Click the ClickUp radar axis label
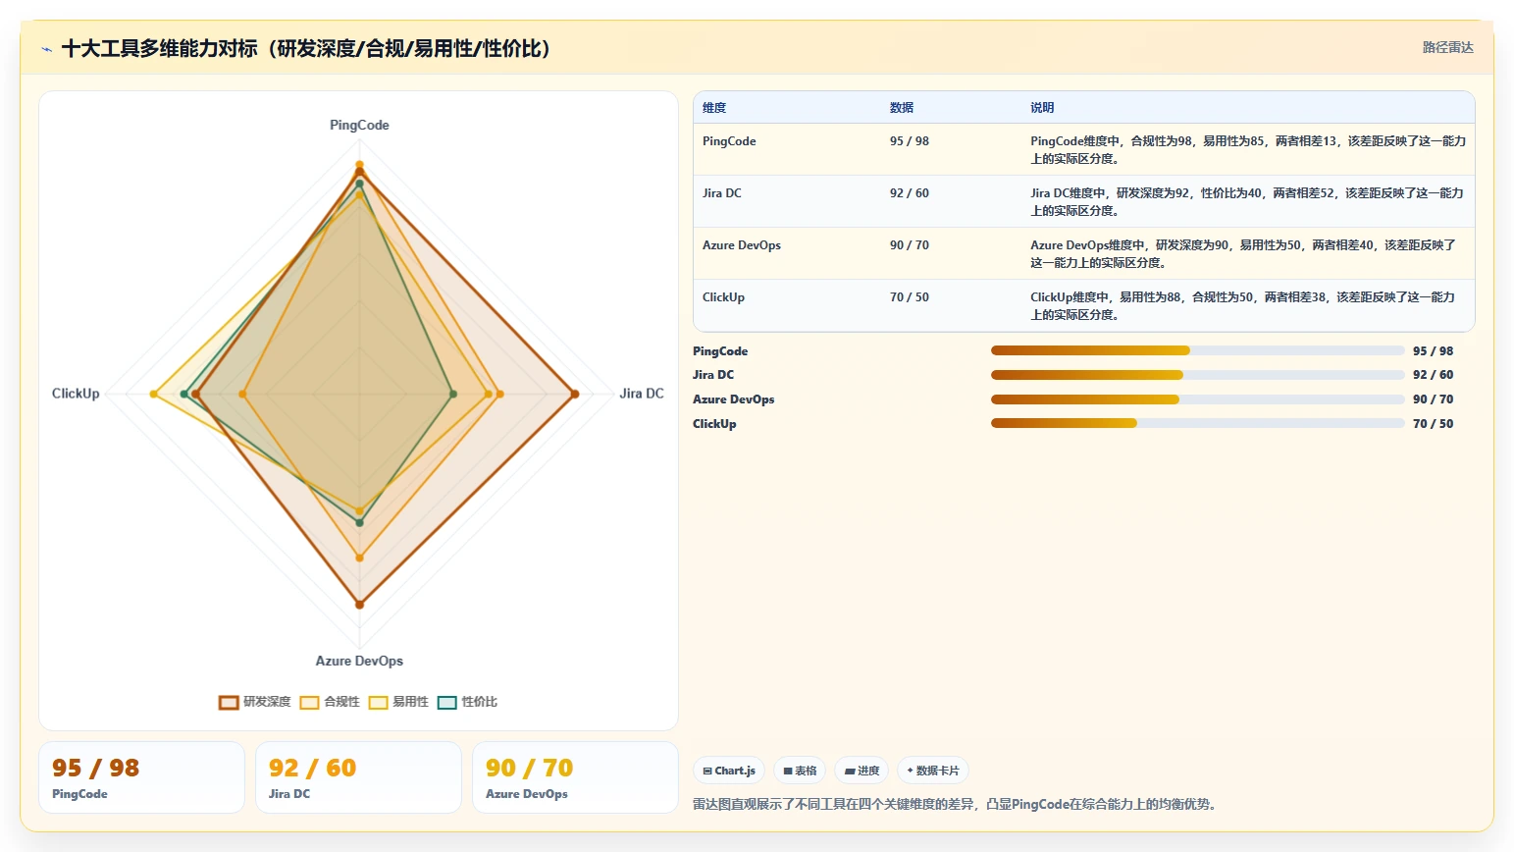 pos(76,394)
